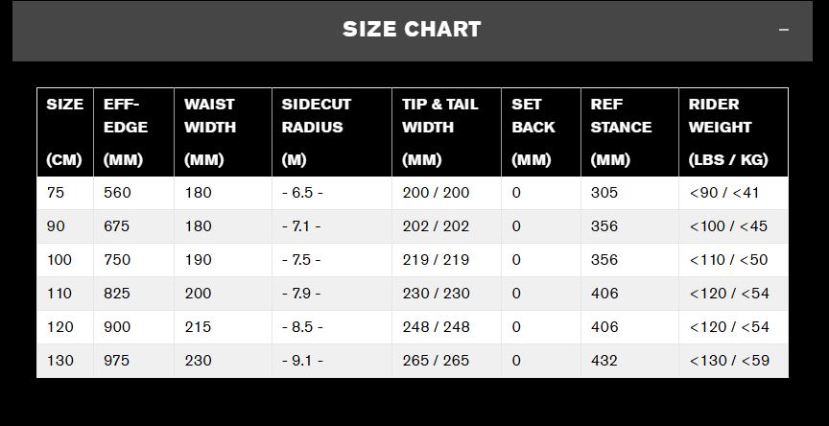Click the REF STANCE column header
This screenshot has width=829, height=426.
tap(621, 131)
